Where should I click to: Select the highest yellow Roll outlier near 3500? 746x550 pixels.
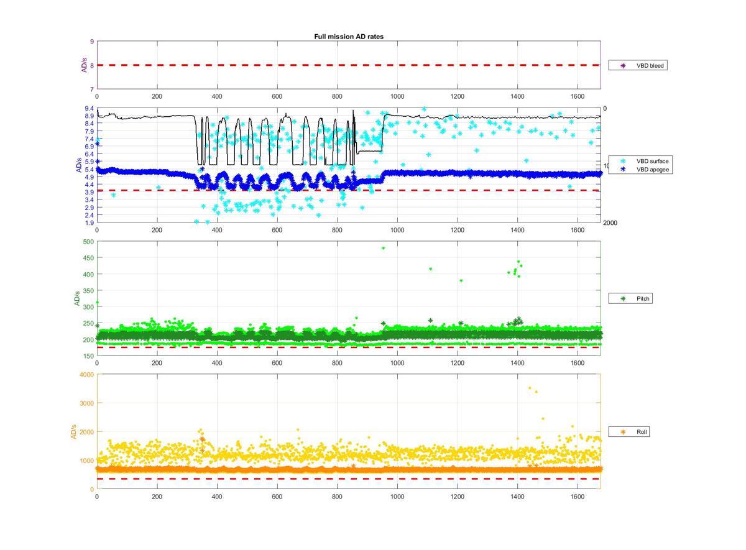530,388
